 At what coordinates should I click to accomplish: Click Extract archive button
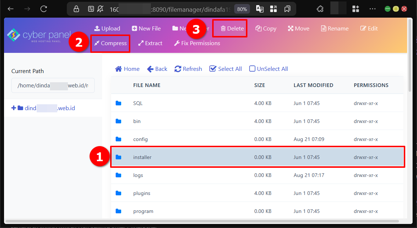pos(150,43)
